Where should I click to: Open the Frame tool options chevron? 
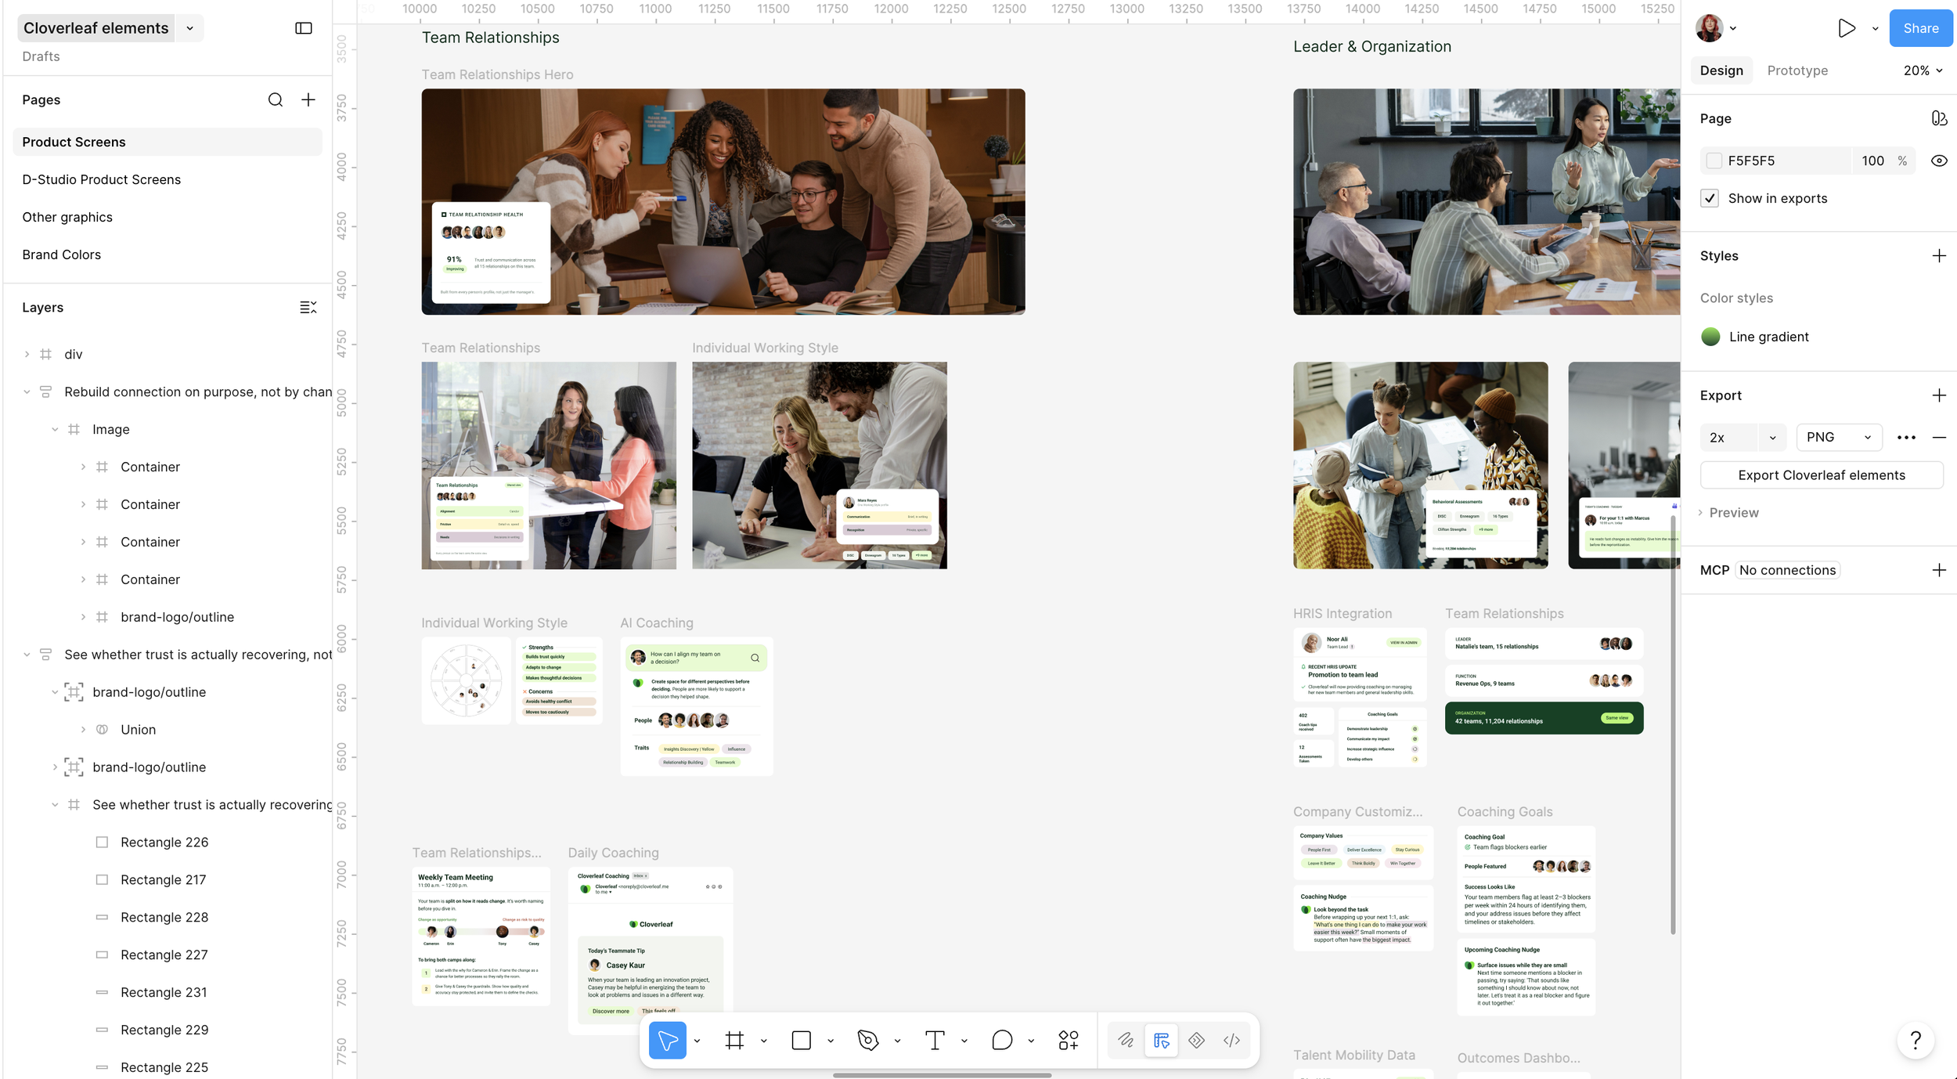[763, 1041]
